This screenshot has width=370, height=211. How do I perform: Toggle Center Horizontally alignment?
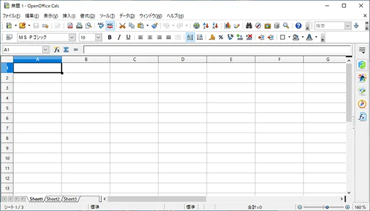(x=150, y=37)
